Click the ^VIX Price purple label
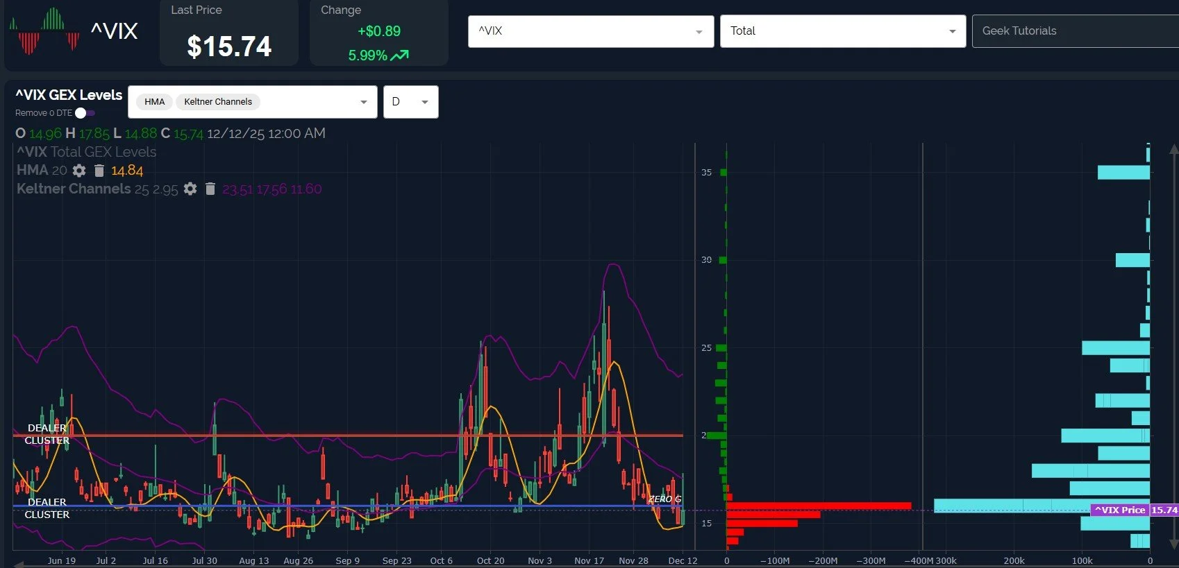1179x568 pixels. 1119,510
